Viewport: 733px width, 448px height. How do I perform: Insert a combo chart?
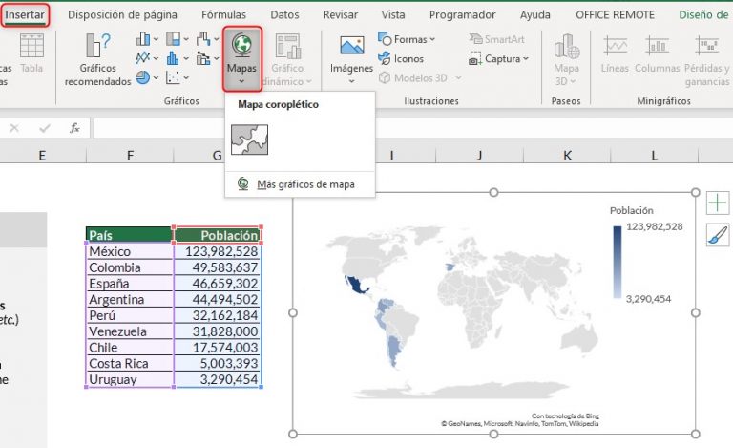(207, 58)
